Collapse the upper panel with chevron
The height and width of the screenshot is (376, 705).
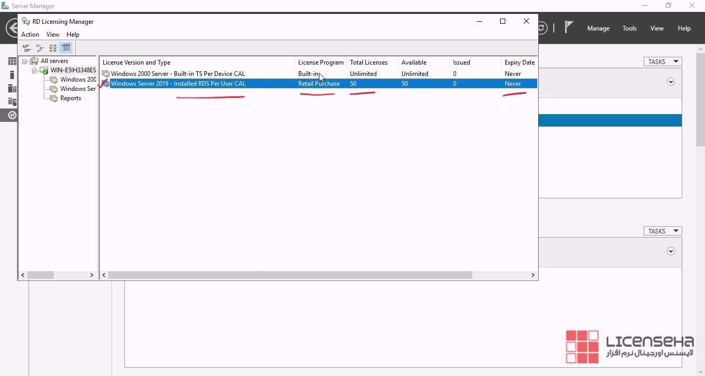pyautogui.click(x=671, y=82)
